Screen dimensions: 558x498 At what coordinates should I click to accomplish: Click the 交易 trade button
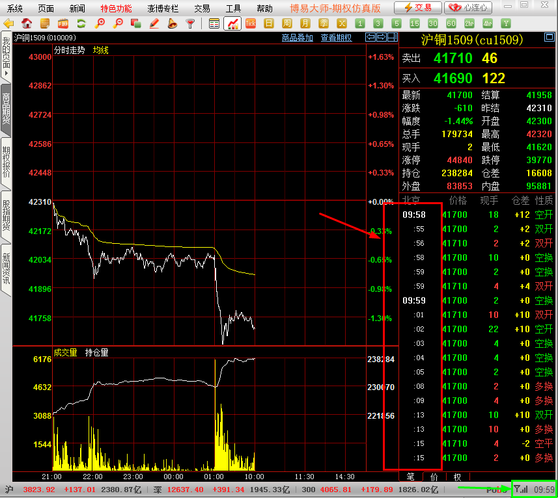[418, 8]
